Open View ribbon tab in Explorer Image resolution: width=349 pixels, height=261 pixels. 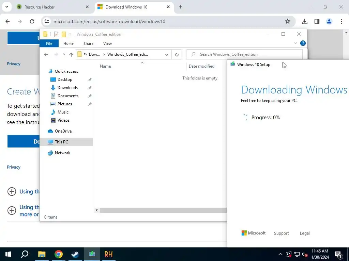(x=107, y=43)
